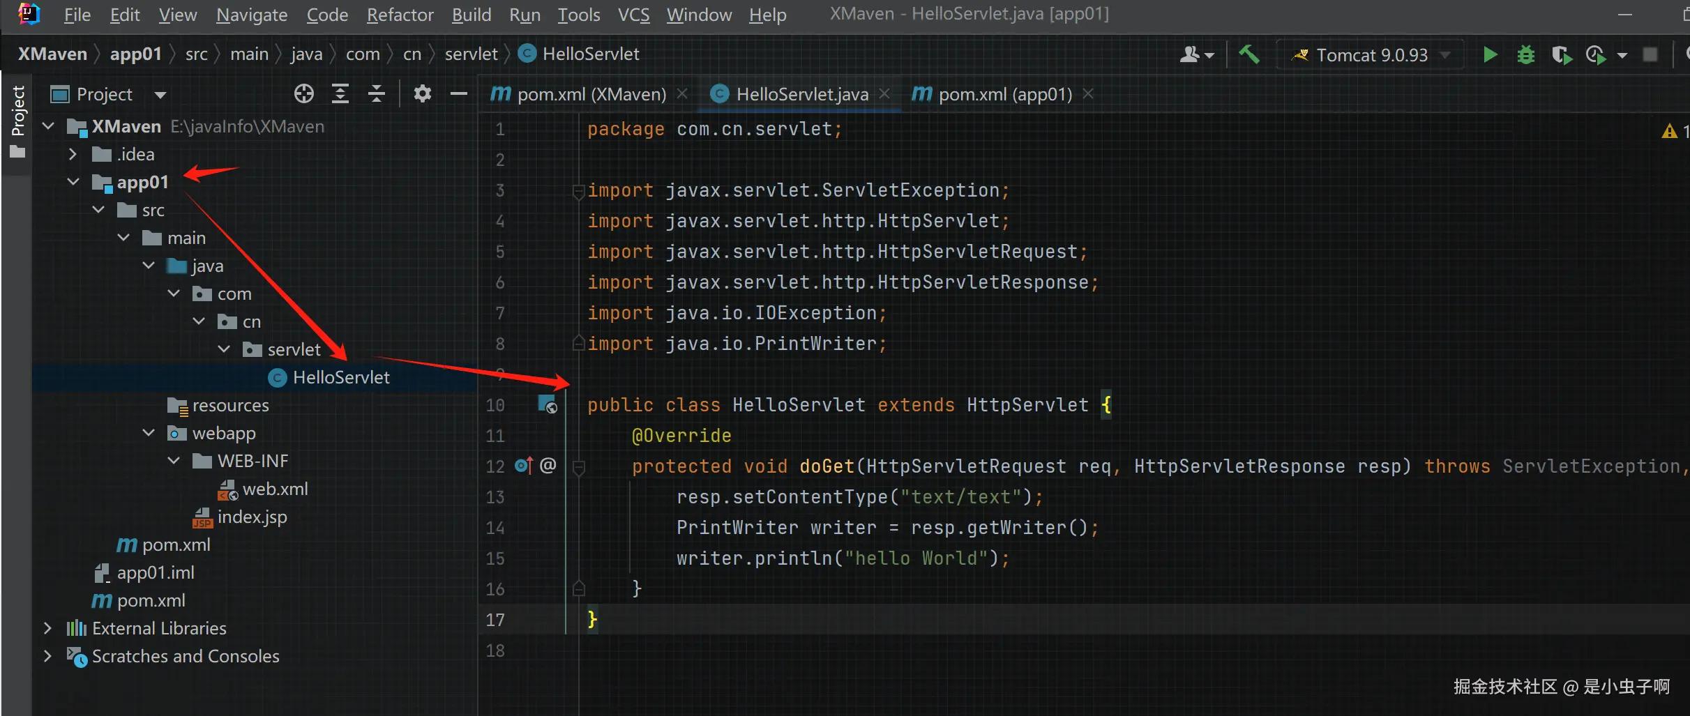Collapse the XMaven root node
This screenshot has width=1690, height=716.
[x=48, y=126]
